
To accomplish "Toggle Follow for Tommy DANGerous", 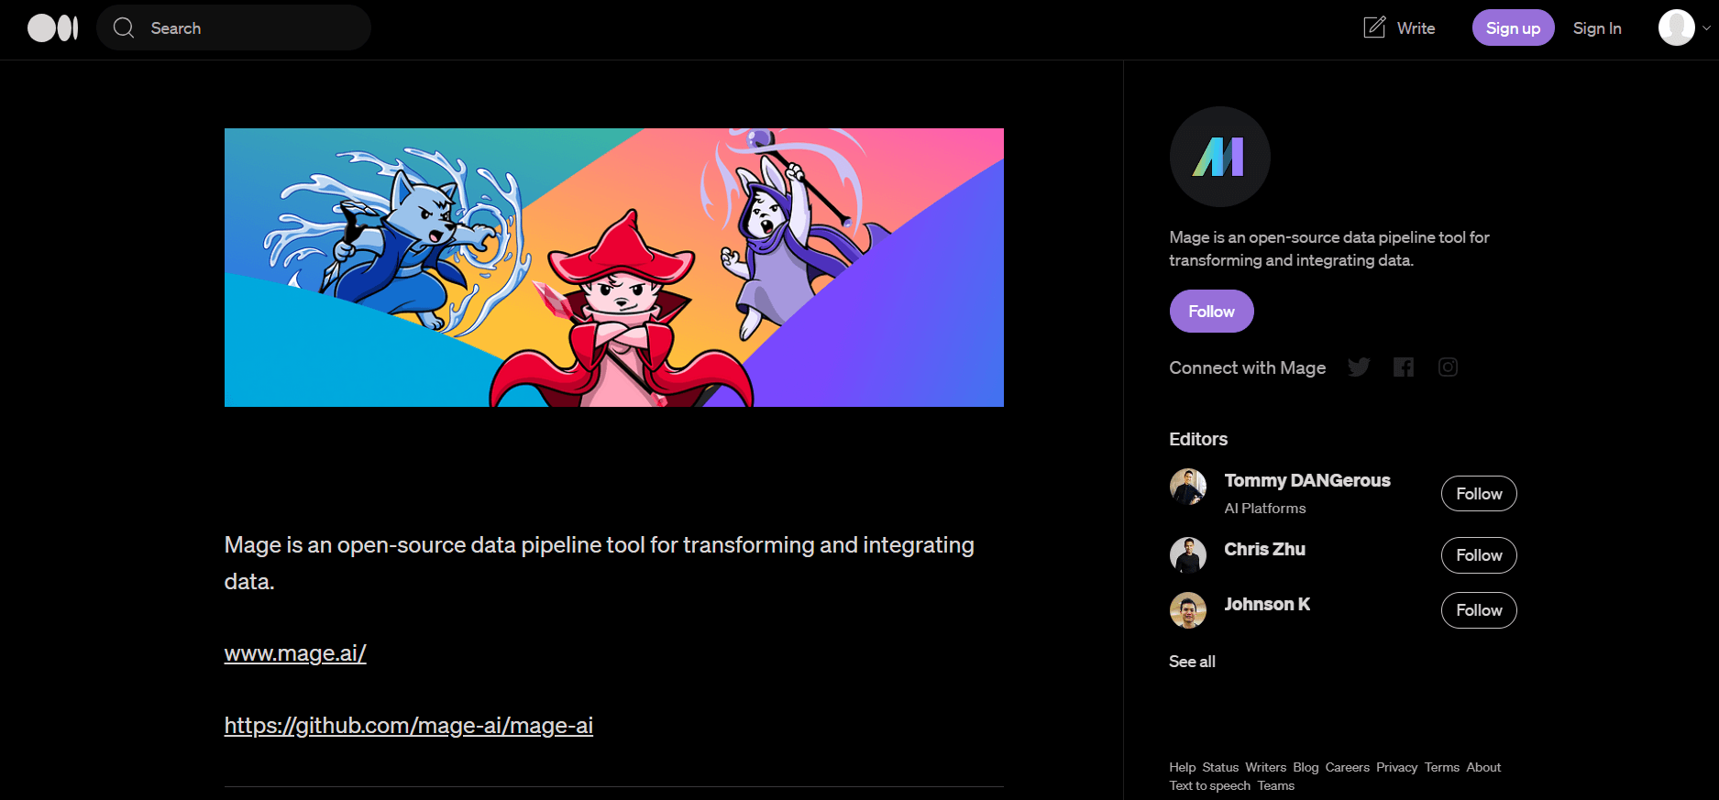I will 1479,494.
